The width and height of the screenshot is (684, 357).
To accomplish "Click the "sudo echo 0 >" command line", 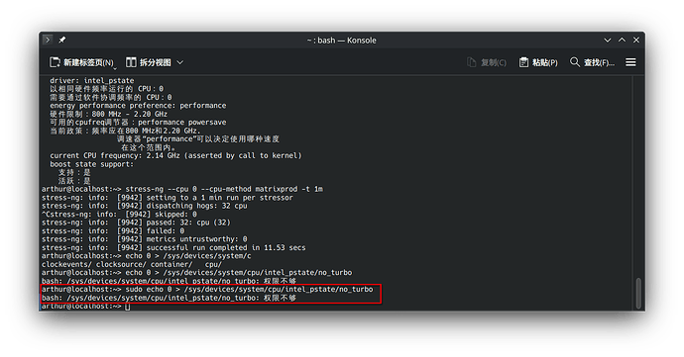I will pyautogui.click(x=207, y=289).
